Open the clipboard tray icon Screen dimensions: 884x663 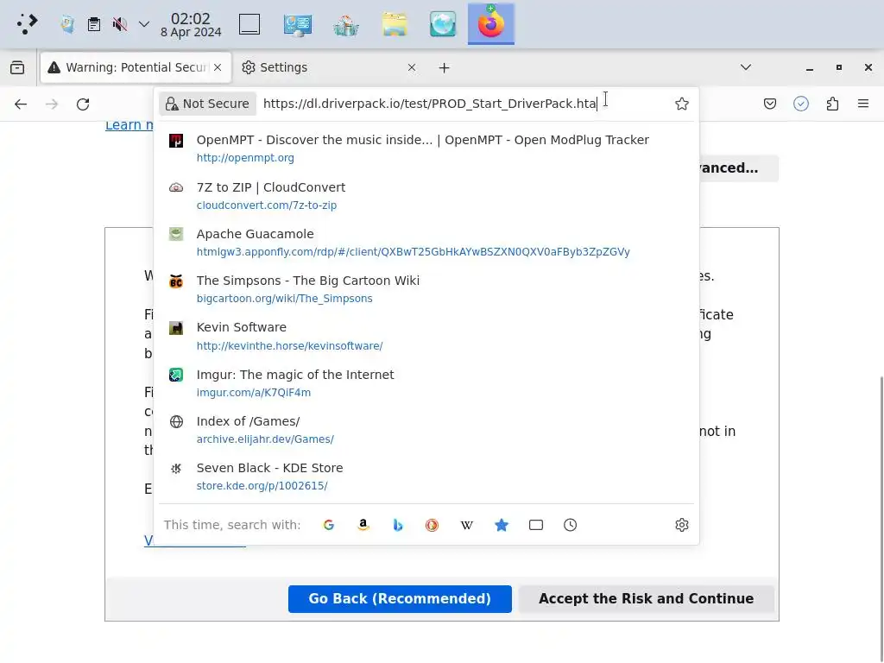pyautogui.click(x=94, y=24)
